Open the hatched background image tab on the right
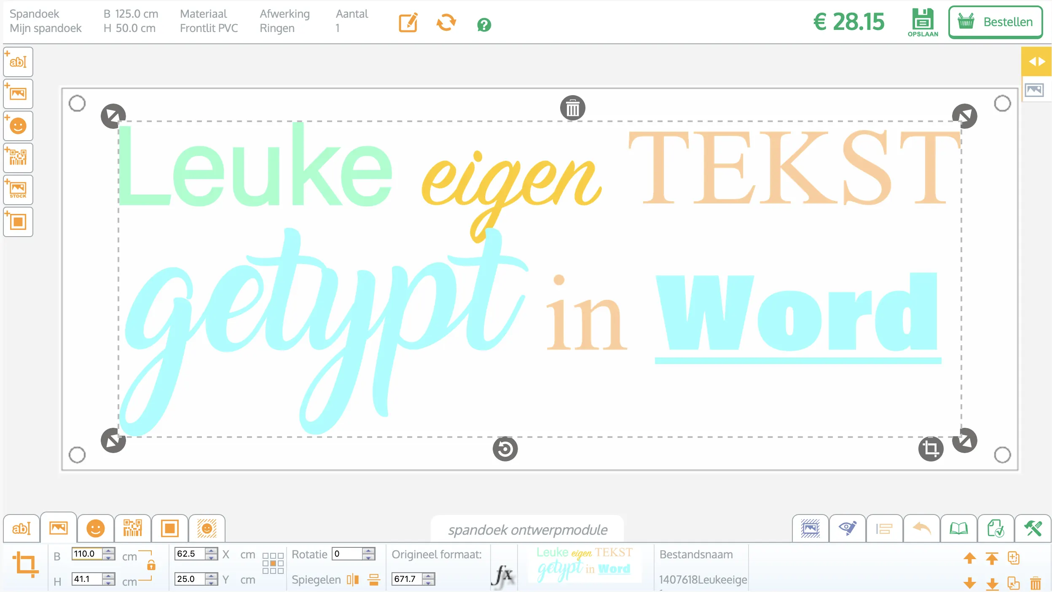1052x592 pixels. pyautogui.click(x=810, y=528)
